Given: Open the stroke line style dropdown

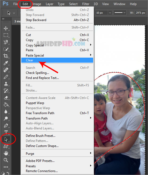Looking at the screenshot, I should click(x=120, y=13).
